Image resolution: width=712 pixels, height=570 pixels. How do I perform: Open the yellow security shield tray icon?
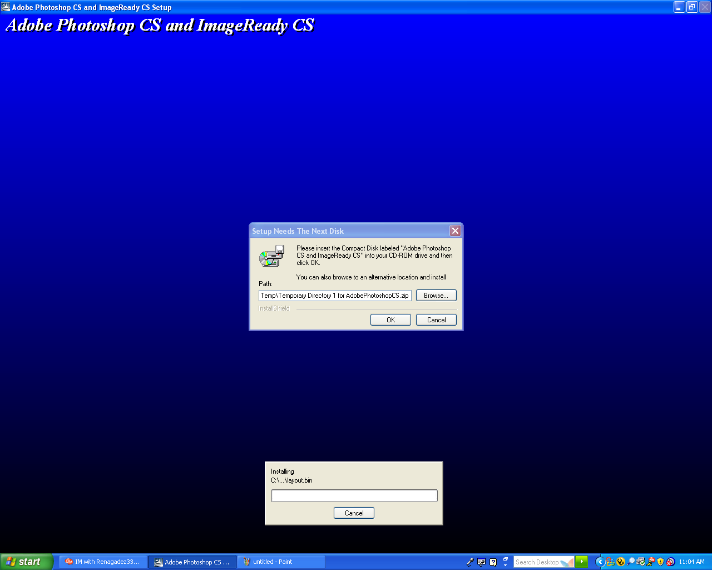[660, 562]
